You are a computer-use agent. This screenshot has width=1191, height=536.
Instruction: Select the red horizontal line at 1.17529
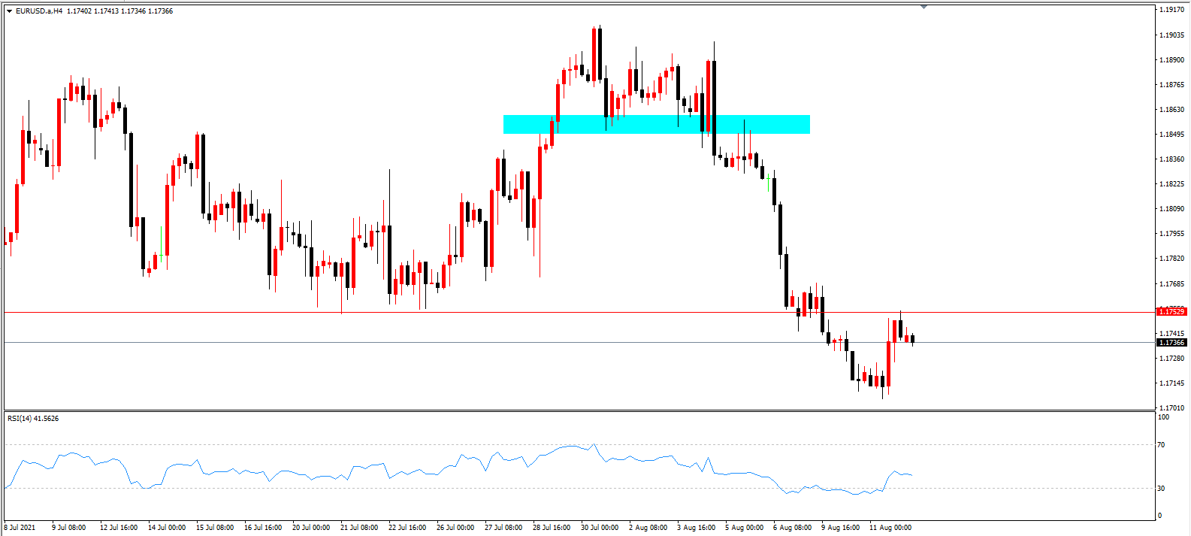(579, 312)
